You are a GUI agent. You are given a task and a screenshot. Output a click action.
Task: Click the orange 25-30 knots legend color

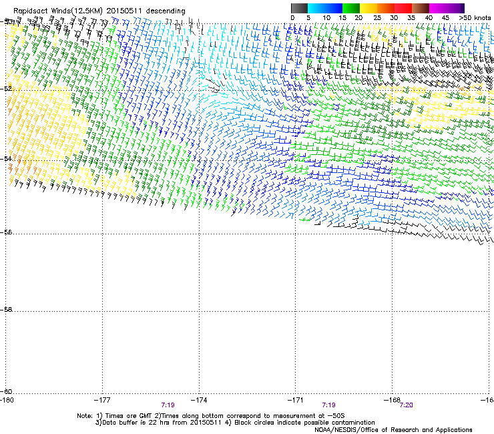(x=386, y=8)
